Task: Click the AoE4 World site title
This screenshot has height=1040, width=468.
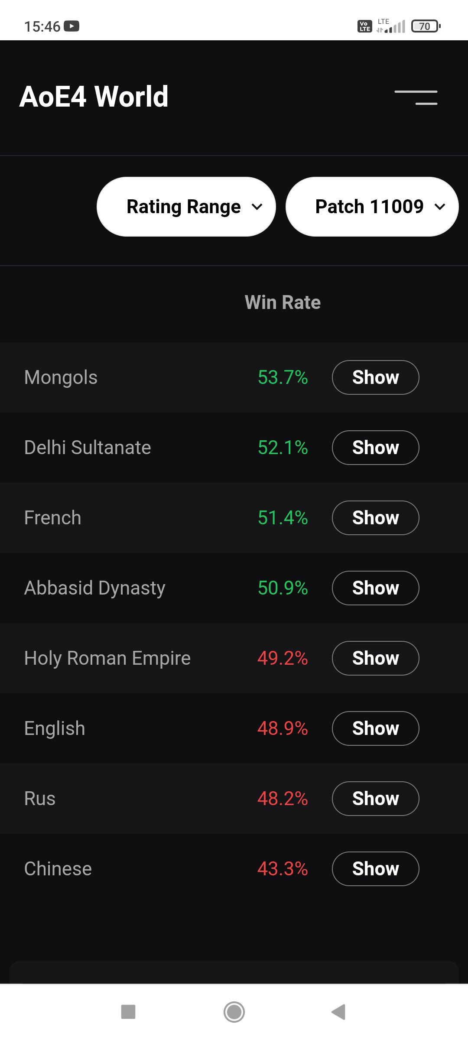Action: coord(94,97)
